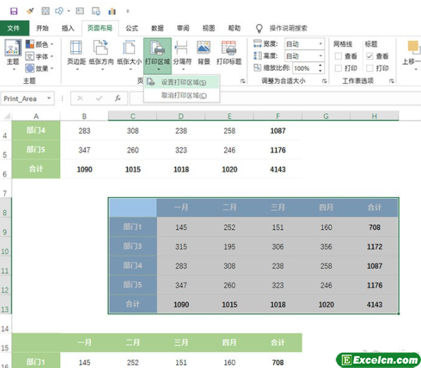Click the Name Box showing Print_Area

coord(24,98)
